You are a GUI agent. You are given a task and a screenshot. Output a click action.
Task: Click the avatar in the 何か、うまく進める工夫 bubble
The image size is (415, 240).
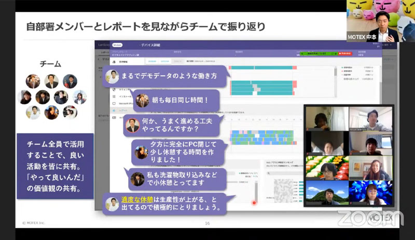tap(132, 125)
